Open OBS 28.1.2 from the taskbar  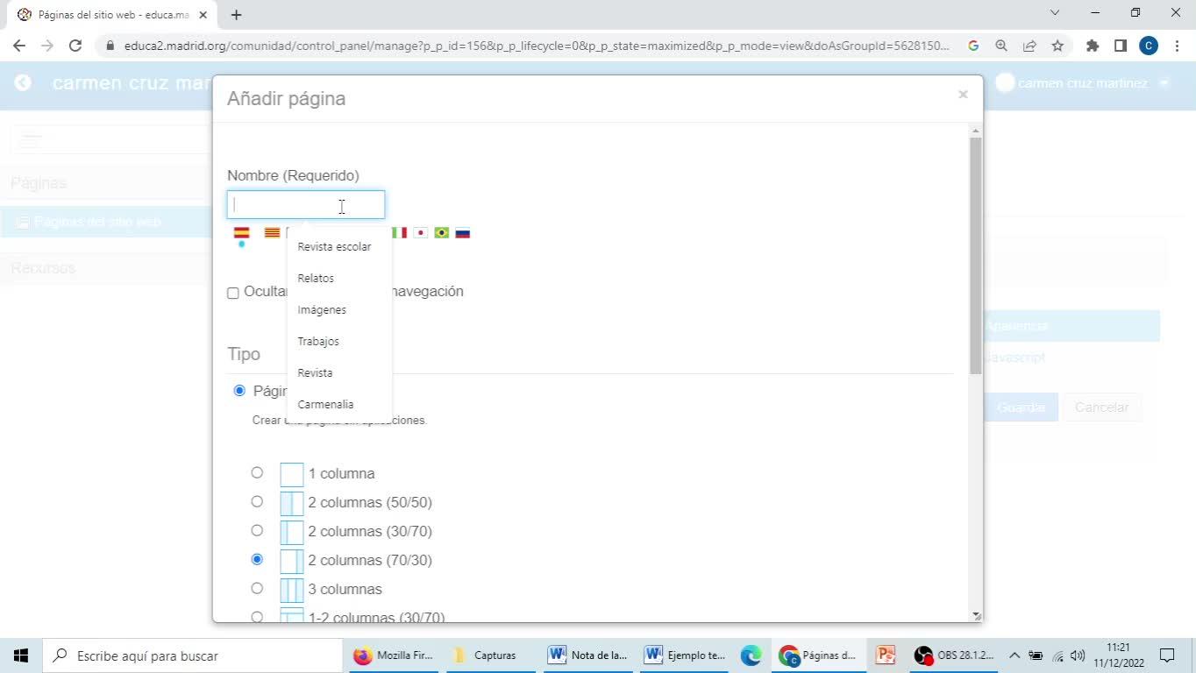(954, 655)
